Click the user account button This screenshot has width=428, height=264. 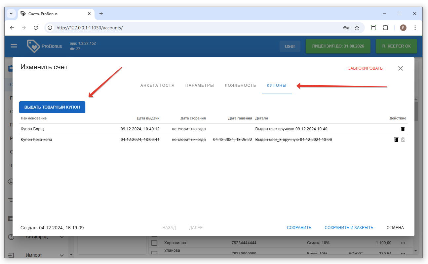click(290, 46)
